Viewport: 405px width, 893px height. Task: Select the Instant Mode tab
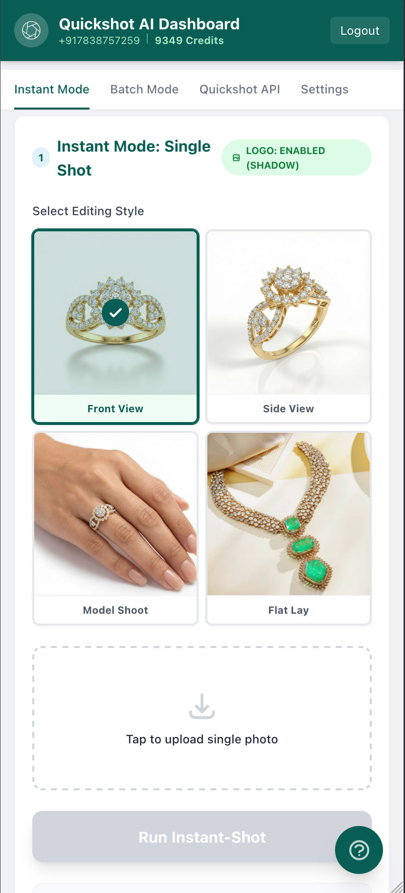[52, 89]
